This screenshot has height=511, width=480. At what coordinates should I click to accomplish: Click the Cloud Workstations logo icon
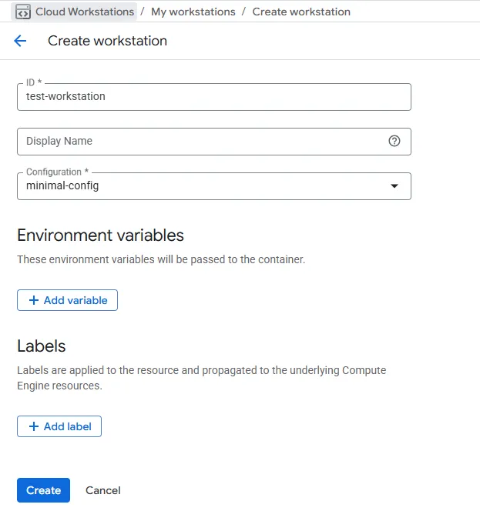click(x=23, y=12)
